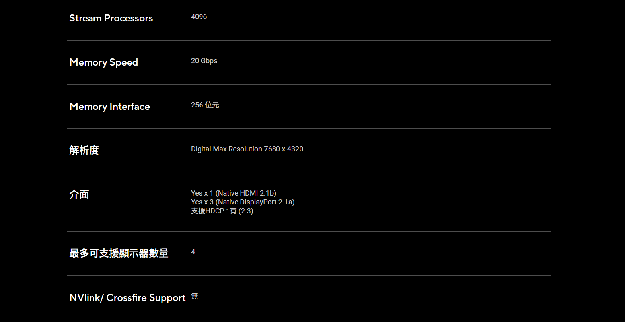Click the word Resolution in the specification value
625x322 pixels.
click(245, 149)
